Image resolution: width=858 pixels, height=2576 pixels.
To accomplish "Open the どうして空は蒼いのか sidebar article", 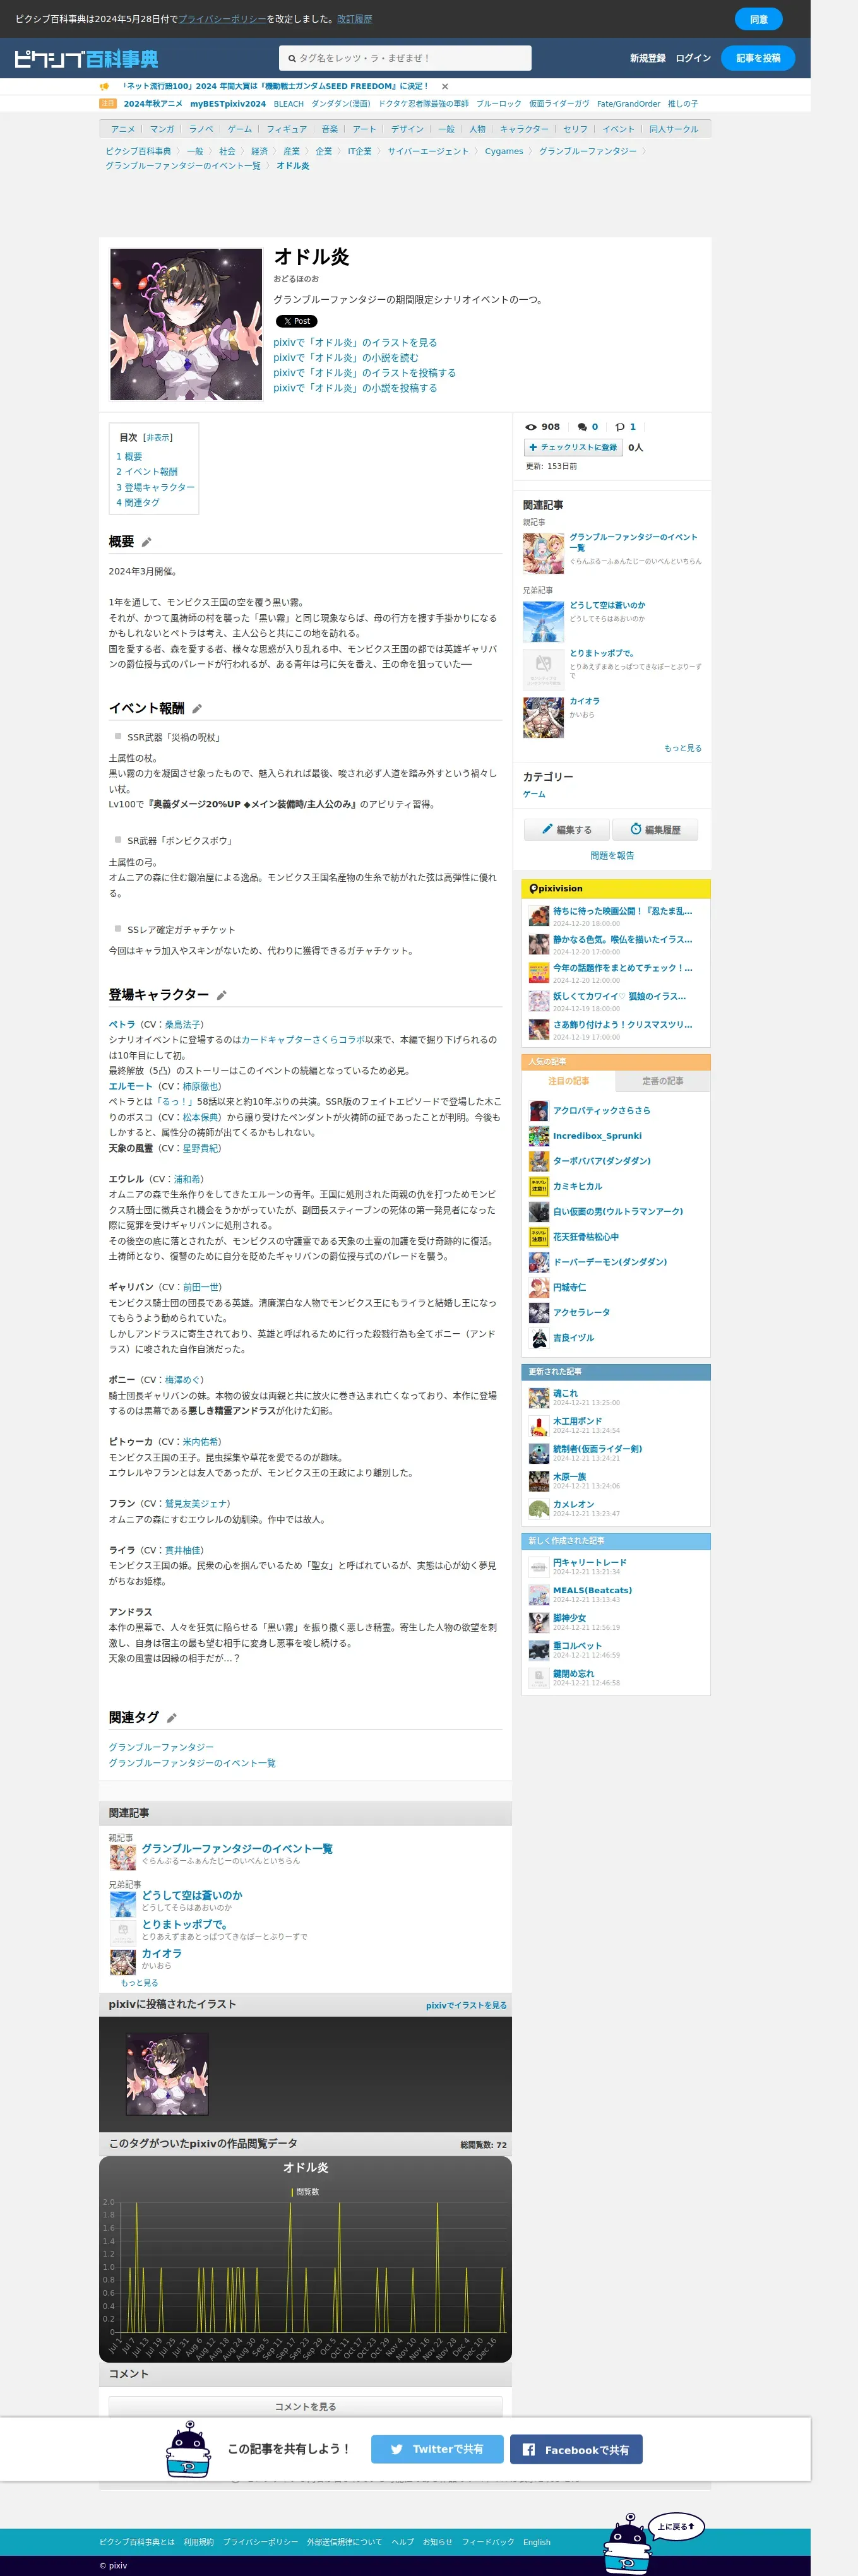I will click(607, 605).
